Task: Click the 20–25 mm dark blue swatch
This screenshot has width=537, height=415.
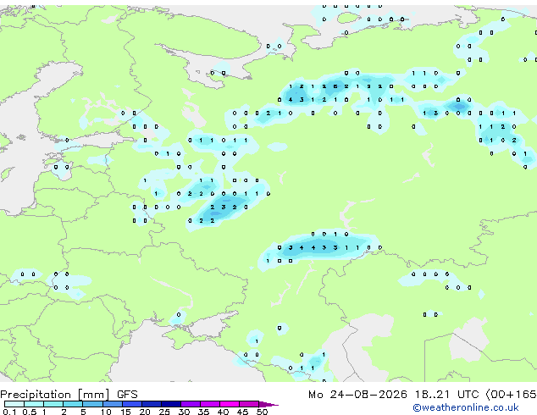Action: 152,404
